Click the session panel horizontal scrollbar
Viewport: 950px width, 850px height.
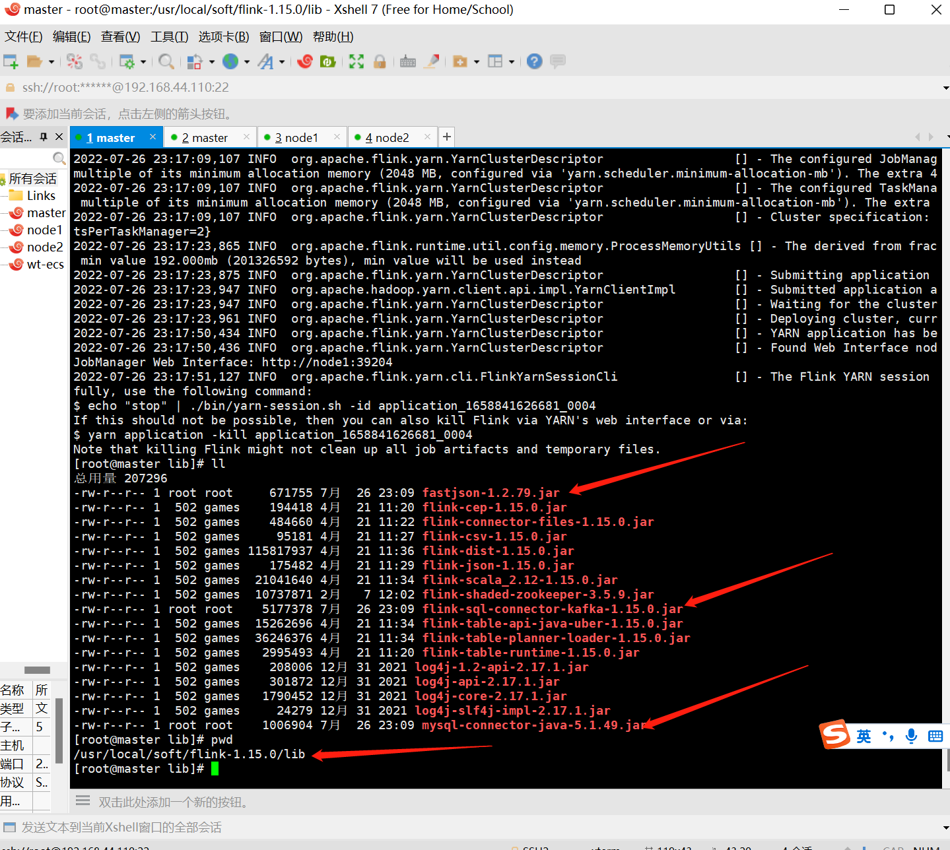37,670
